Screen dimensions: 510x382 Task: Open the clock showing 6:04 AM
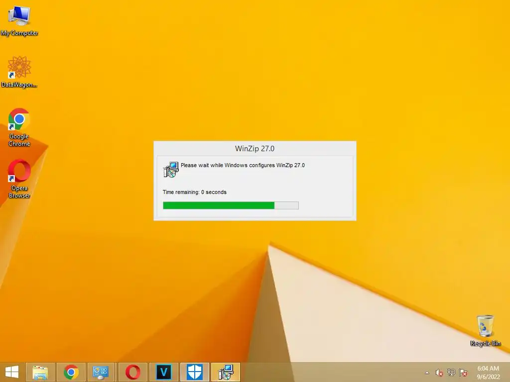(488, 369)
